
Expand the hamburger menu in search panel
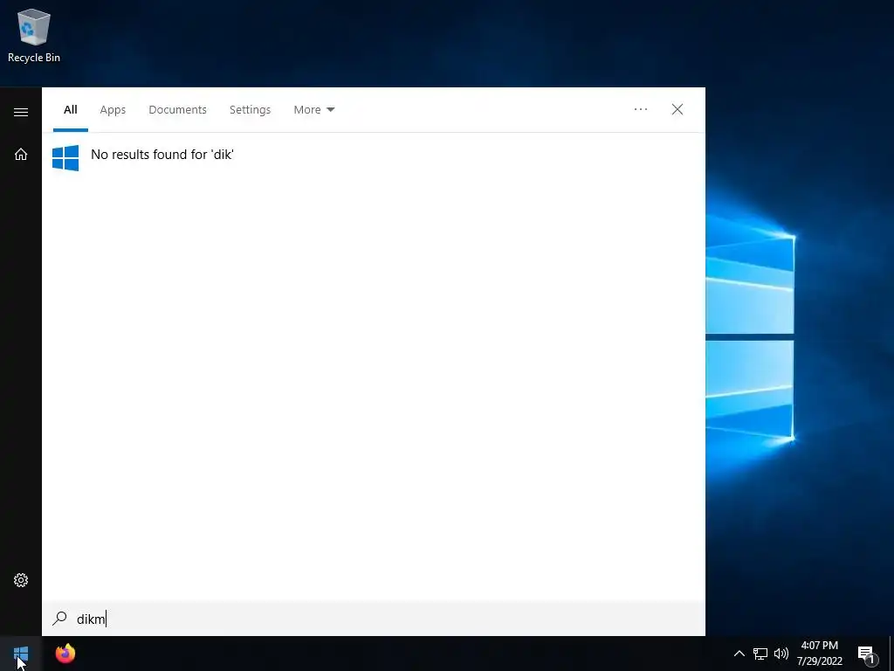click(x=21, y=112)
